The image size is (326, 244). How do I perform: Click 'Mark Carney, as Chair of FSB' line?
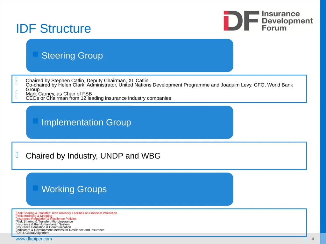coord(59,94)
